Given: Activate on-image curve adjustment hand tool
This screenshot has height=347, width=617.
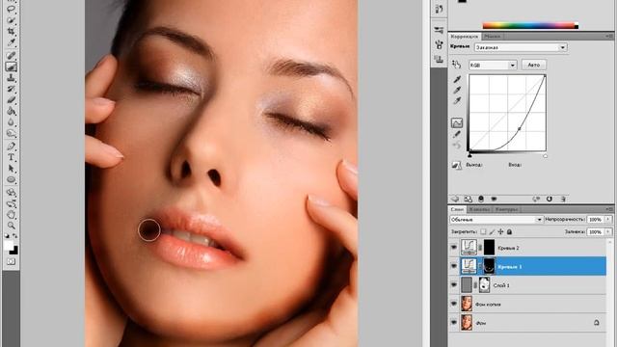Looking at the screenshot, I should [x=456, y=65].
